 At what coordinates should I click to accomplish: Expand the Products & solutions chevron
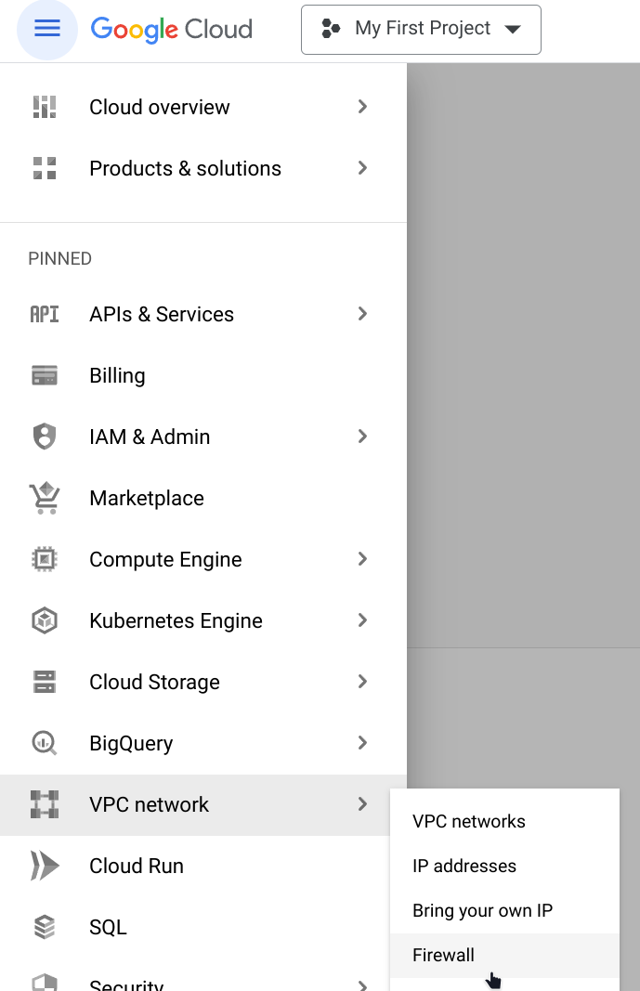362,168
